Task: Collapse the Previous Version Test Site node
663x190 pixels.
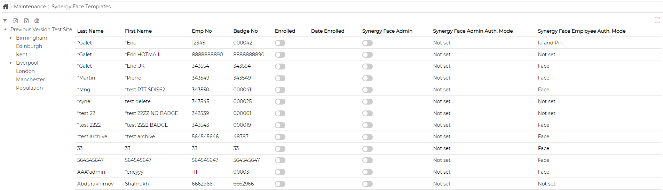Action: click(5, 30)
